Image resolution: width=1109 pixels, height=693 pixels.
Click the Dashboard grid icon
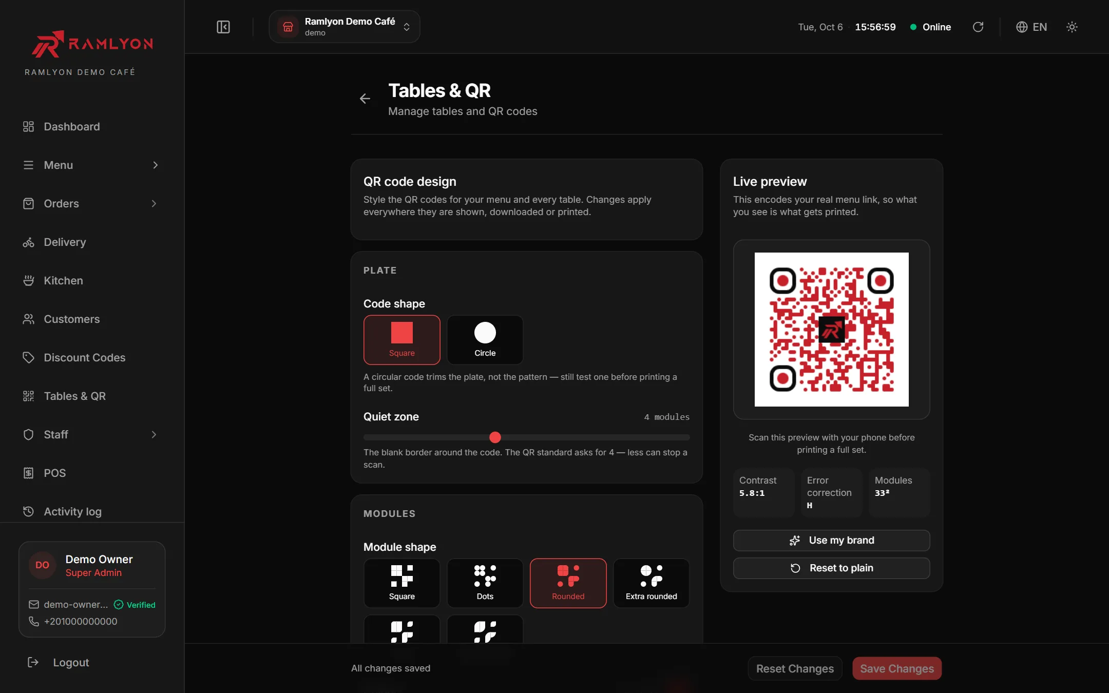click(x=28, y=126)
